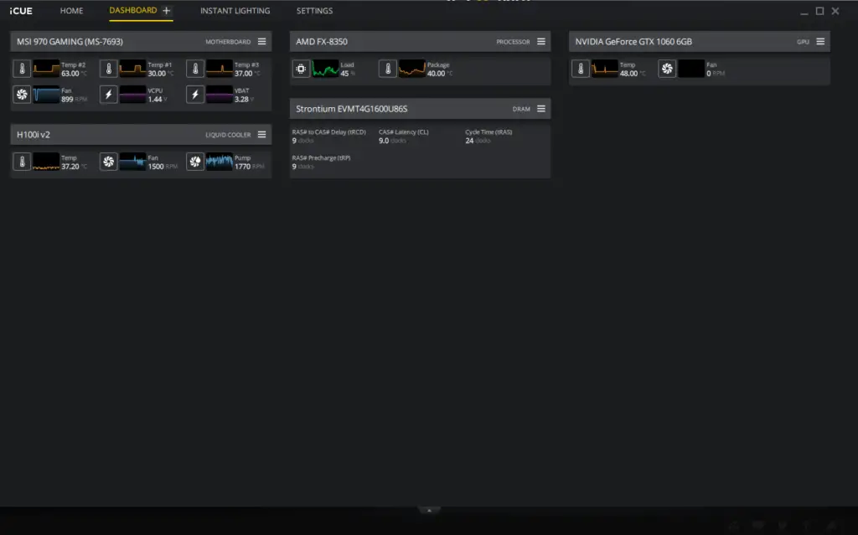The height and width of the screenshot is (535, 858).
Task: Open the Strontium DRAM panel menu
Action: (x=541, y=109)
